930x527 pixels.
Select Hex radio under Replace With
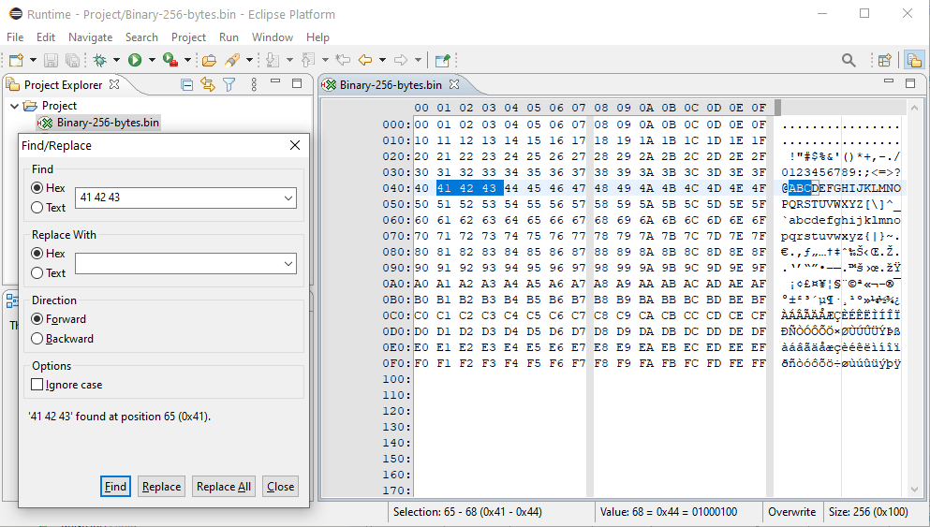coord(37,254)
